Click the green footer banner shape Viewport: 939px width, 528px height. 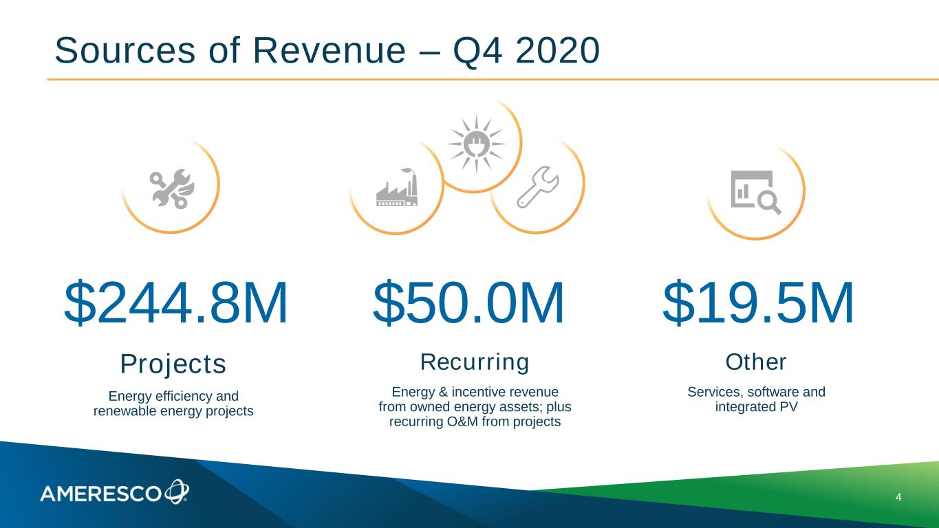point(791,498)
